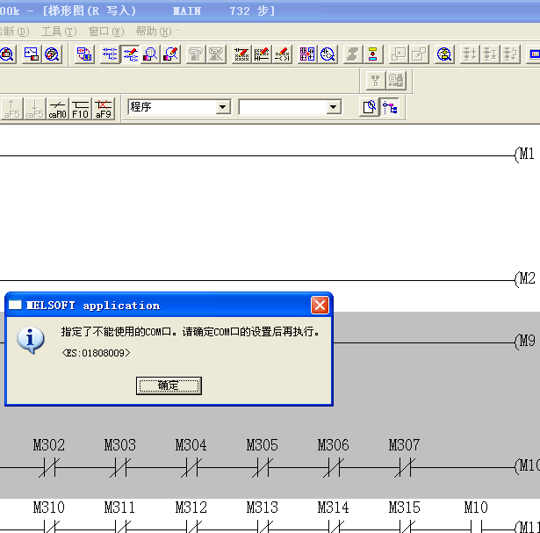Close the MELSOFT application dialog
Image resolution: width=540 pixels, height=533 pixels.
click(x=320, y=306)
